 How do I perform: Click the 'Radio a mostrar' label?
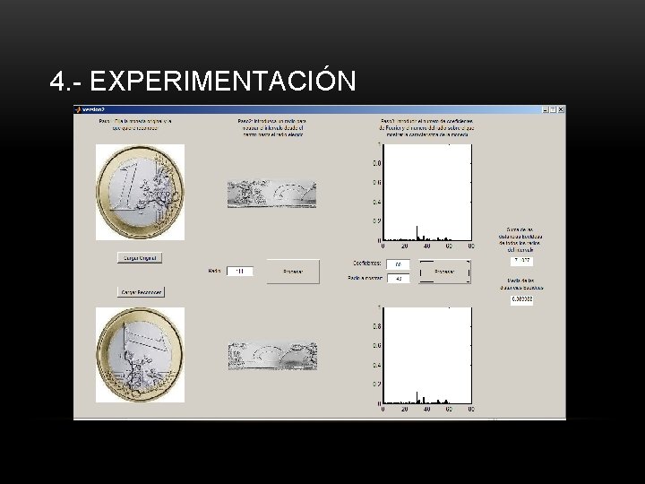(365, 278)
